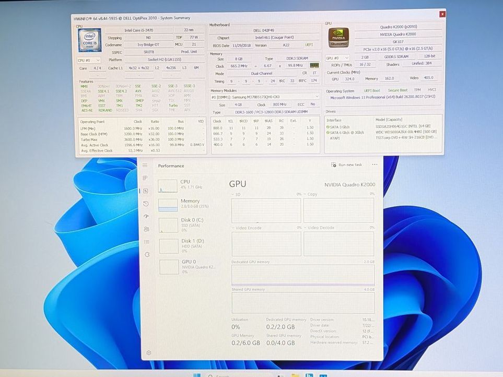Select CPU in Performance list
This screenshot has width=503, height=377.
coord(188,185)
